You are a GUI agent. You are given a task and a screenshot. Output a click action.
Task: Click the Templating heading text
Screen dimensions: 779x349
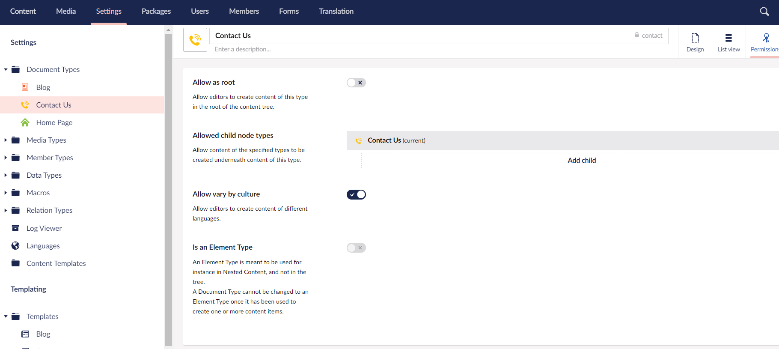28,289
